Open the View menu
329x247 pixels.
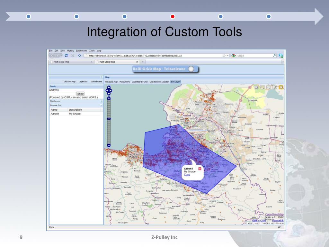pyautogui.click(x=63, y=50)
